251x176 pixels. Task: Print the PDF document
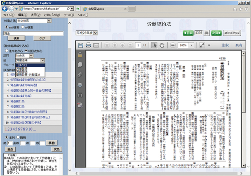pyautogui.click(x=88, y=45)
